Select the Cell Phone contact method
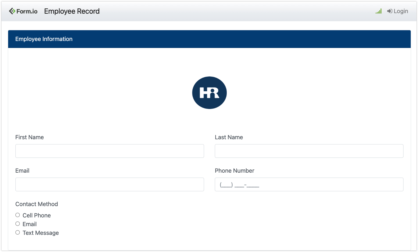Image resolution: width=418 pixels, height=252 pixels. click(18, 215)
